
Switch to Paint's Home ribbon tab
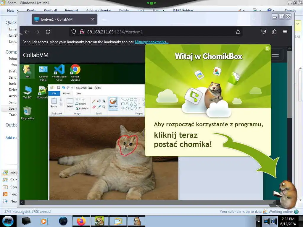[x=66, y=93]
